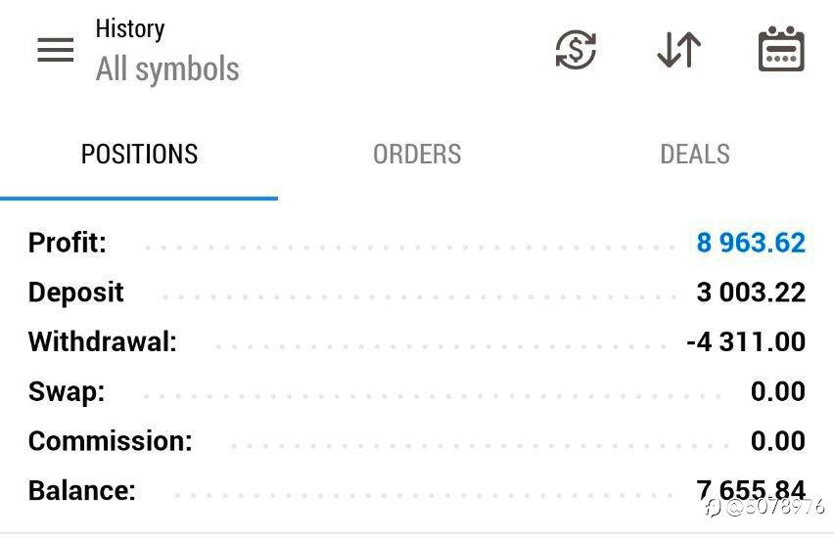Tap the Withdrawal row label
The height and width of the screenshot is (540, 834).
click(x=103, y=341)
